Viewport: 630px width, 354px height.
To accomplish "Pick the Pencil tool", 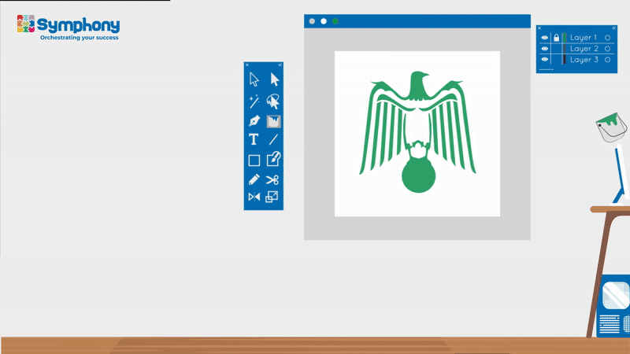I will pyautogui.click(x=254, y=179).
